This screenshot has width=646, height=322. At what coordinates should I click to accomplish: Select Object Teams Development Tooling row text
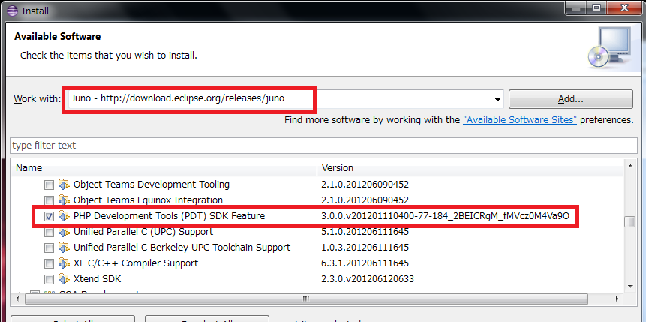[x=152, y=185]
